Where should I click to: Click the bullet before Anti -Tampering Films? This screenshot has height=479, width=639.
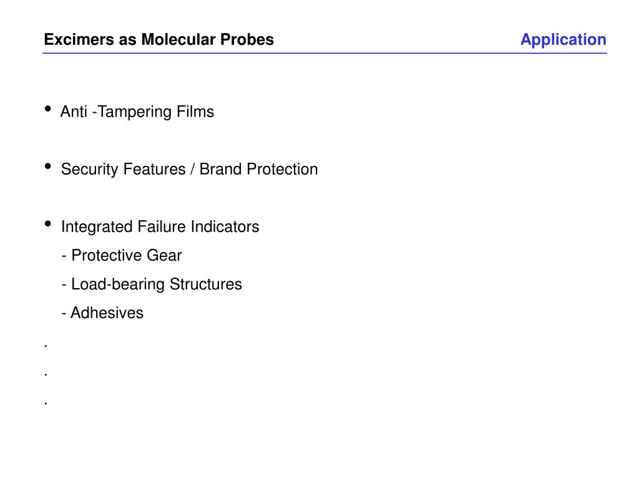pos(47,109)
